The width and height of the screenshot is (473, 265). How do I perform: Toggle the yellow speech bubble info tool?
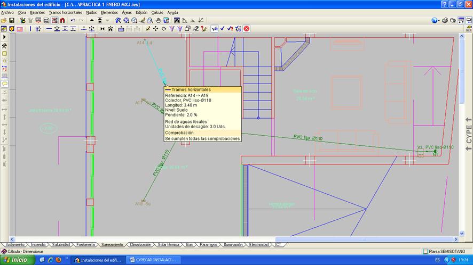(x=4, y=84)
